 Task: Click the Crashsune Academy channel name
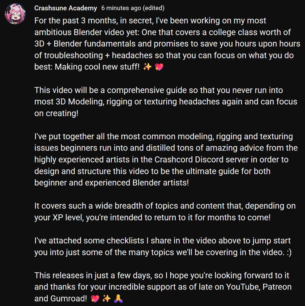pyautogui.click(x=65, y=8)
